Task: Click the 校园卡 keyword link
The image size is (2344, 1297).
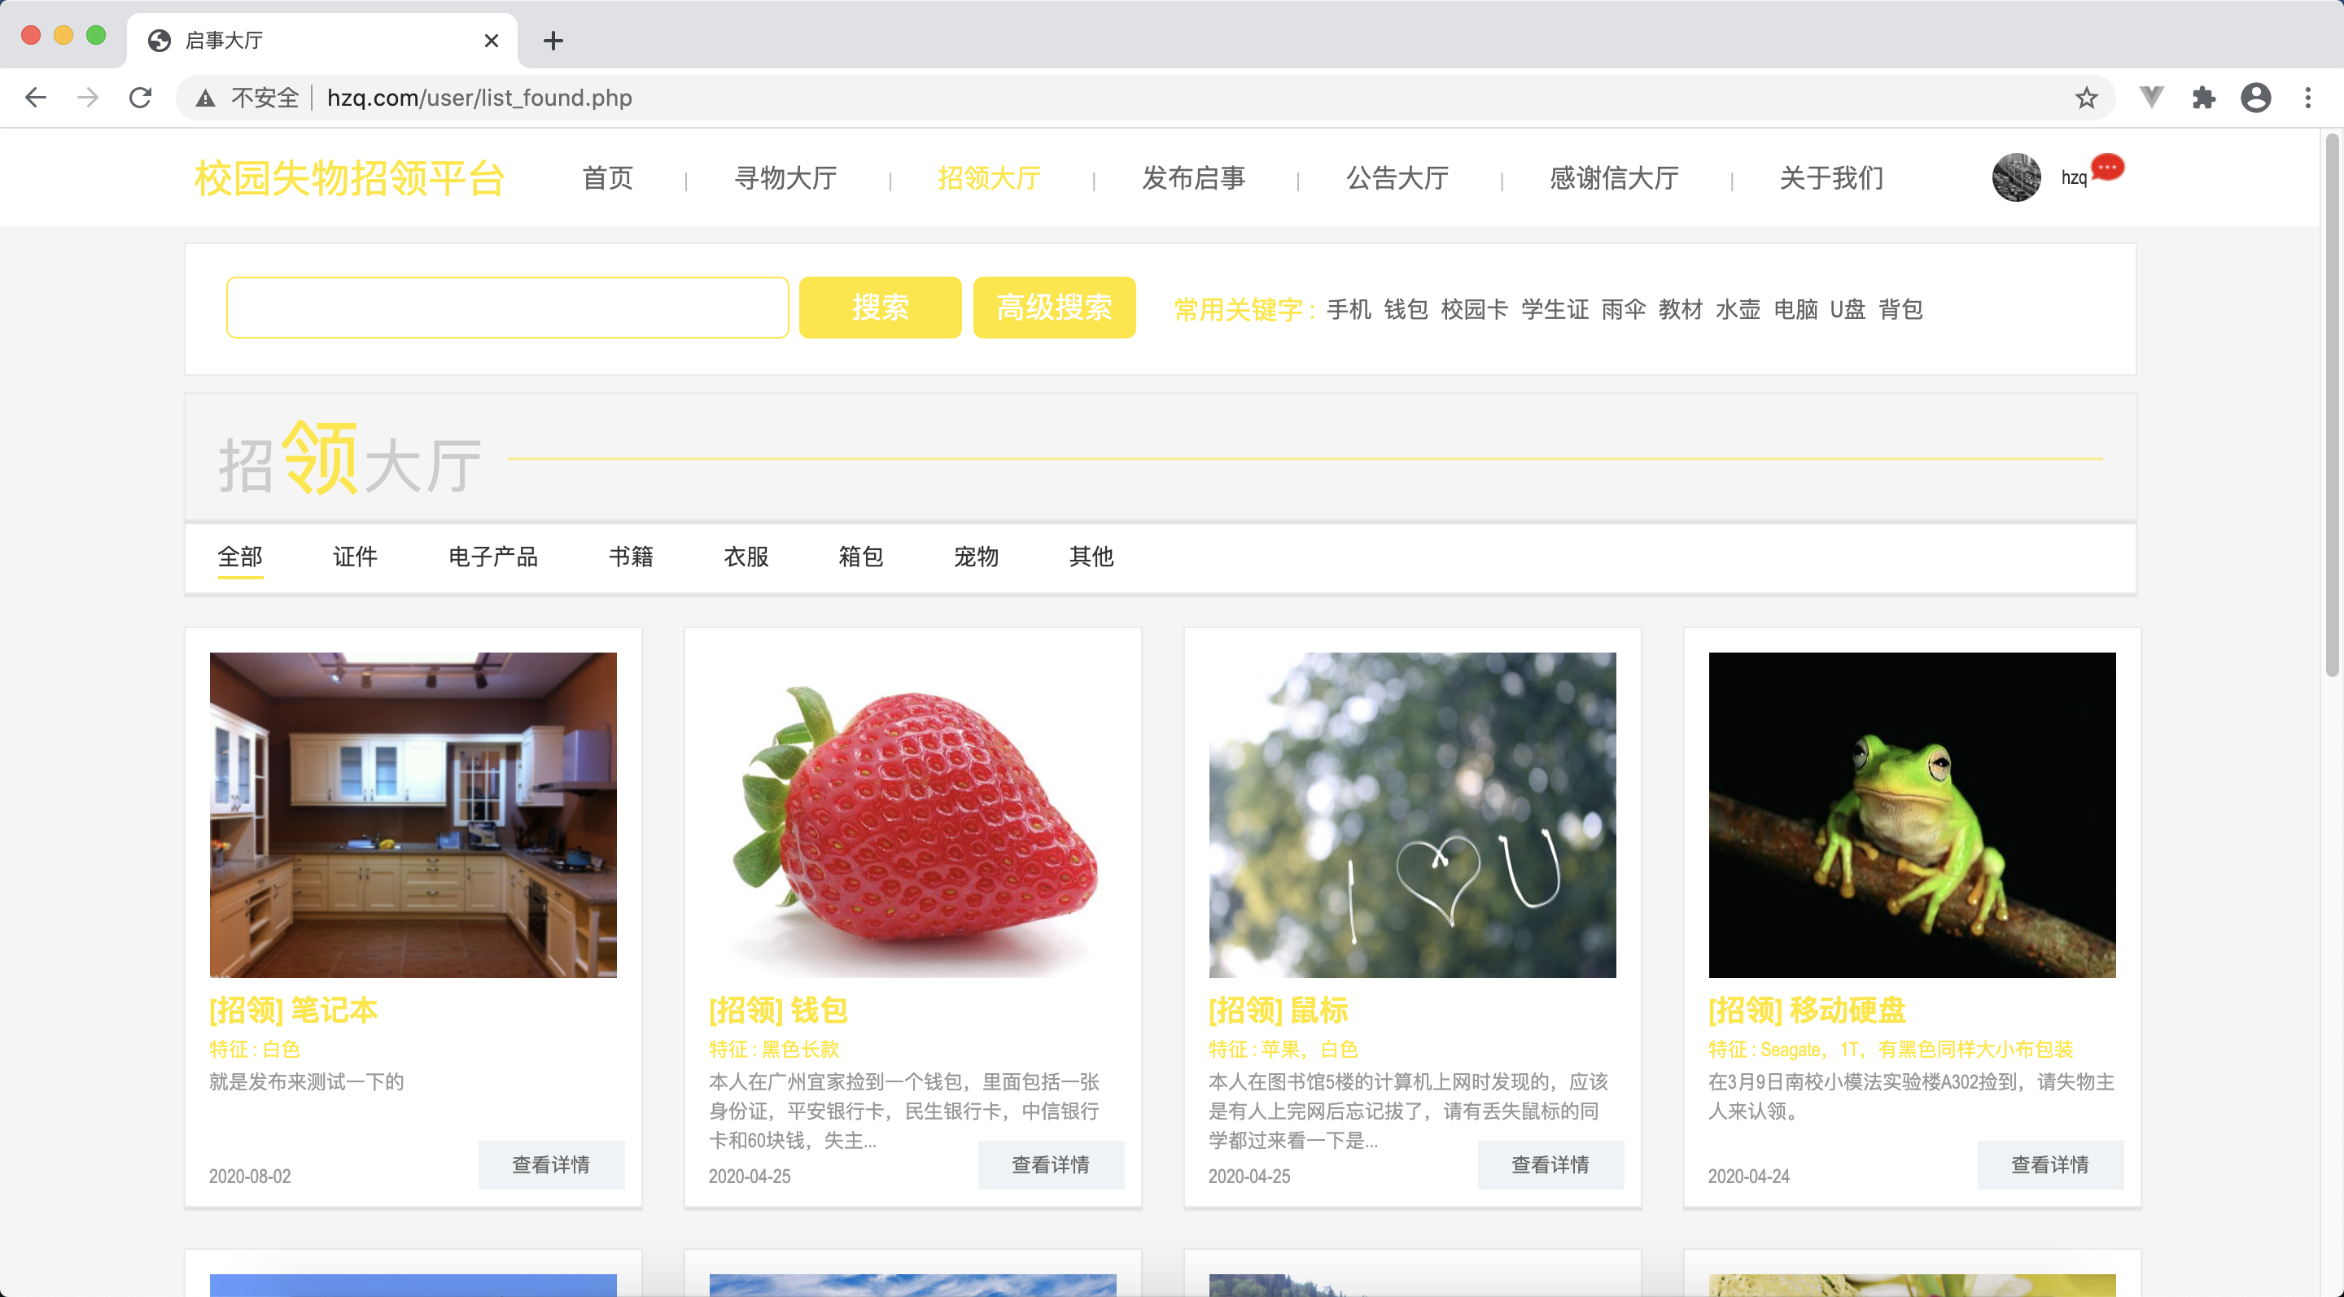Action: 1474,309
